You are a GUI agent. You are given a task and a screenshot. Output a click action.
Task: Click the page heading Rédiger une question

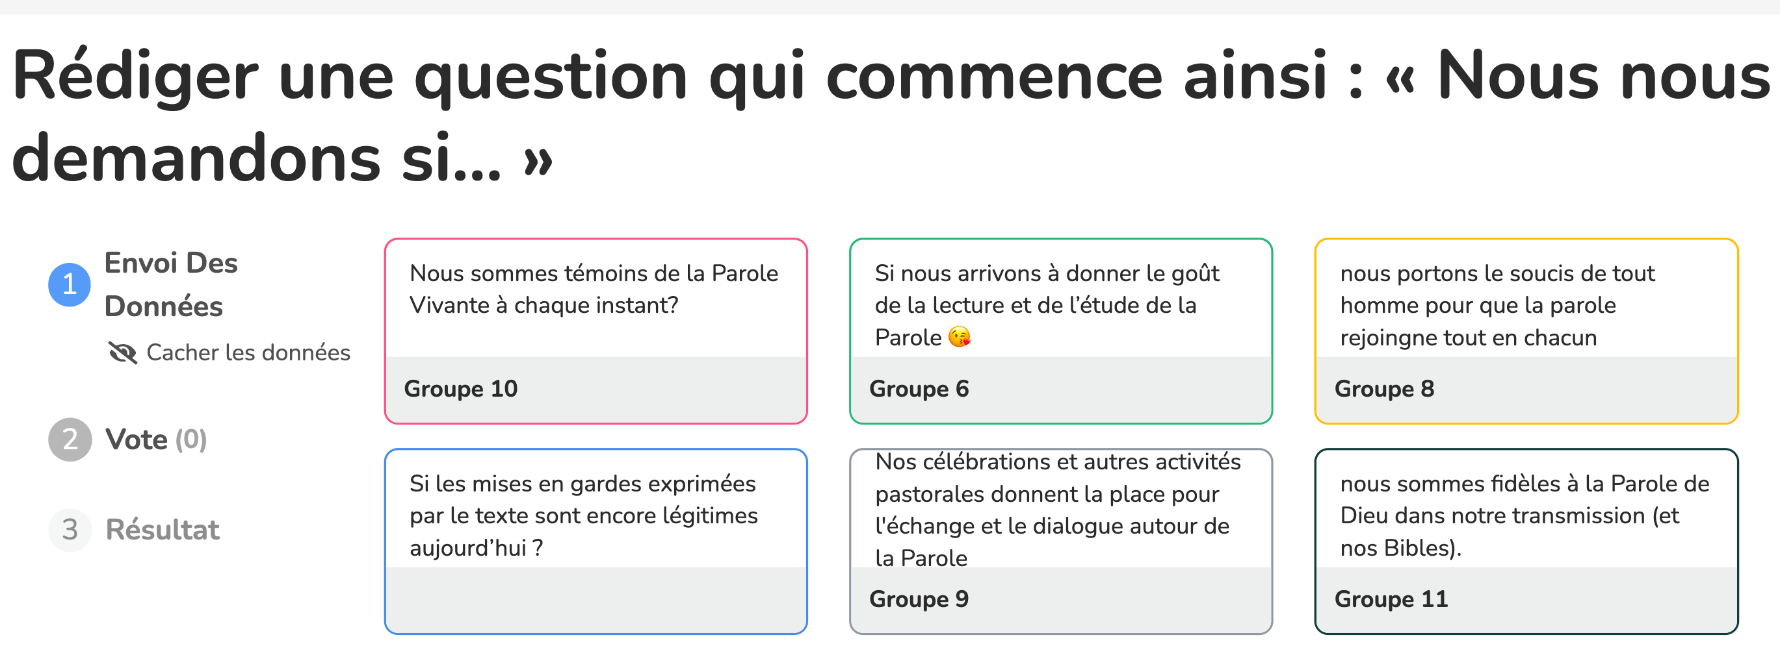pos(890,116)
